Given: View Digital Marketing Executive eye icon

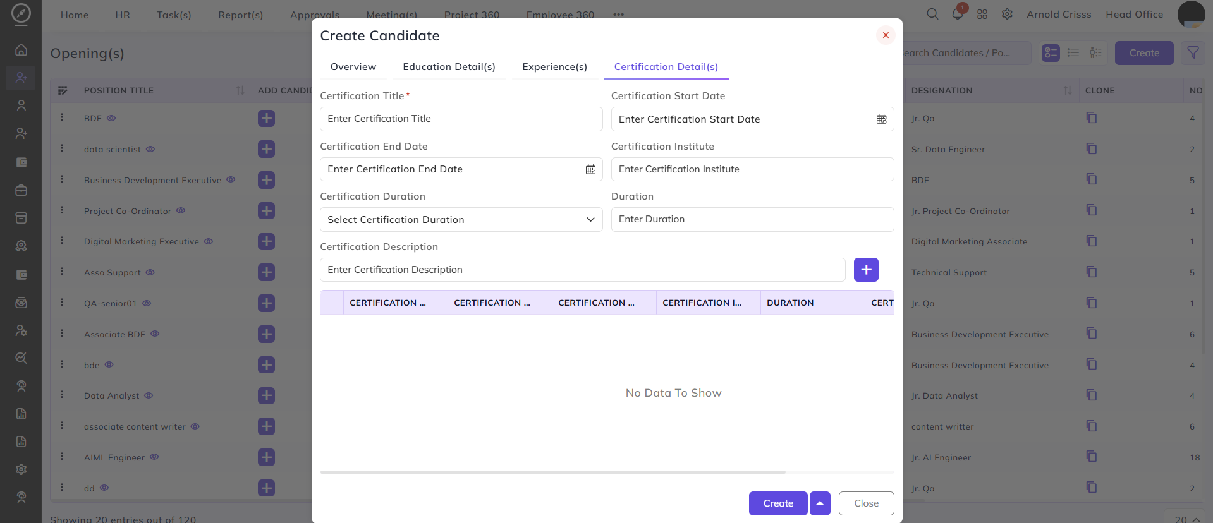Looking at the screenshot, I should [x=209, y=241].
